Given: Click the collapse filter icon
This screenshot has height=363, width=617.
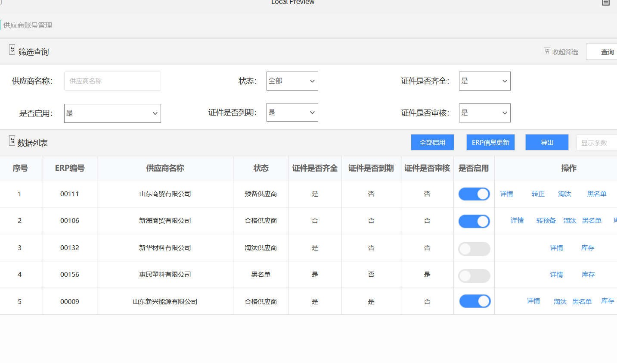Looking at the screenshot, I should coord(547,51).
